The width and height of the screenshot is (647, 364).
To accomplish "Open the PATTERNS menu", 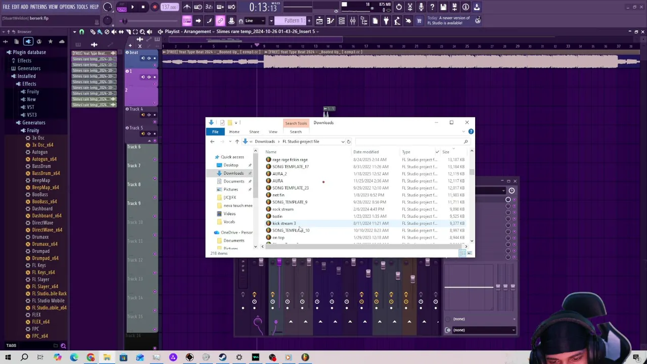I will tap(38, 7).
